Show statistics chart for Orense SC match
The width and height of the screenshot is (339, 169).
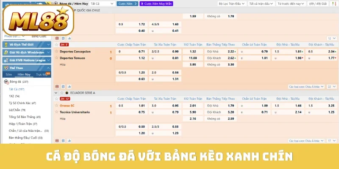click(69, 141)
